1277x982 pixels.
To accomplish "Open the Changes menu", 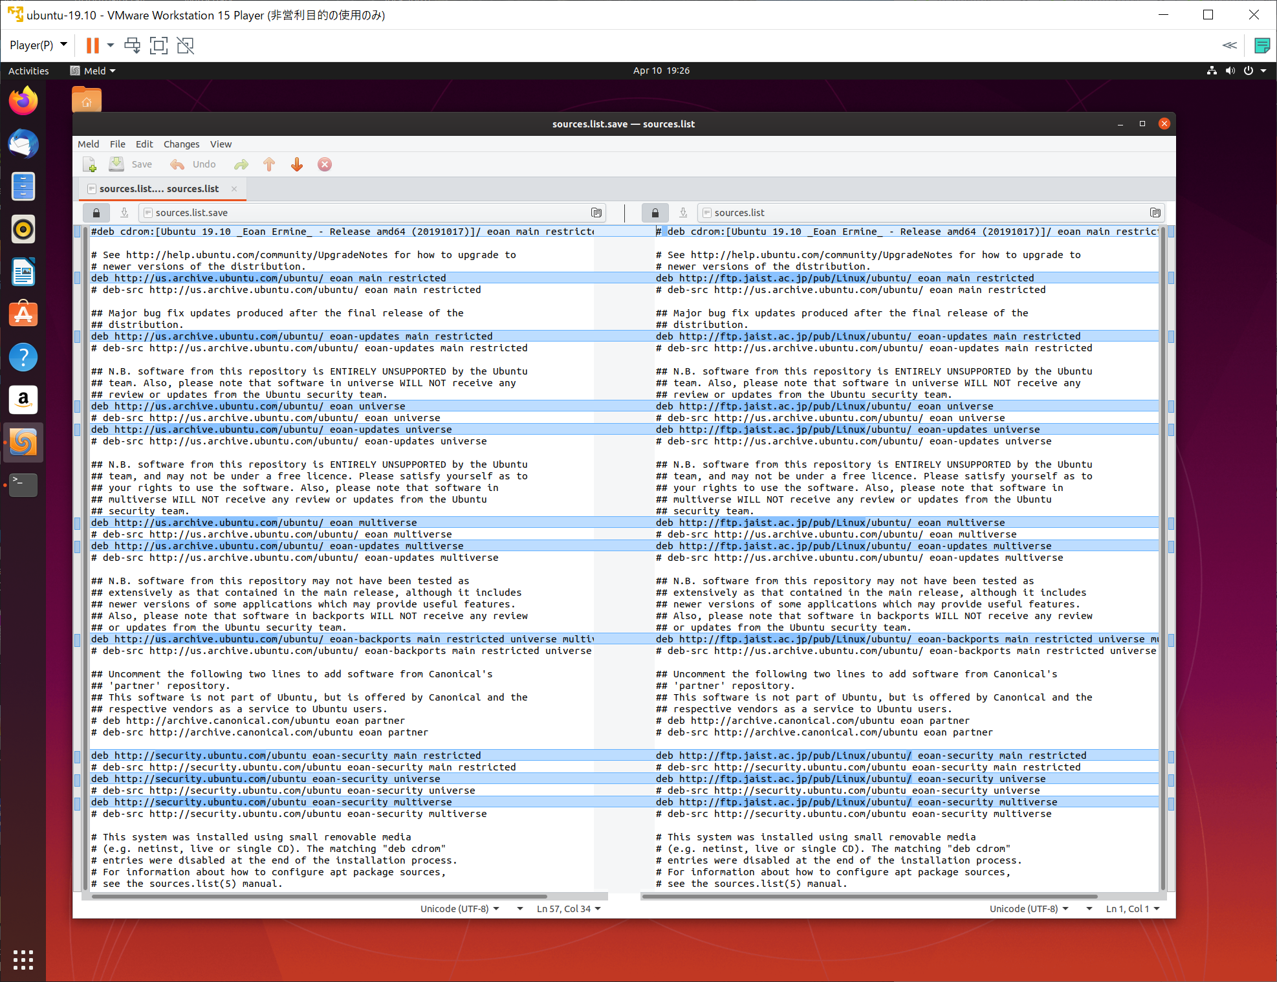I will point(181,144).
